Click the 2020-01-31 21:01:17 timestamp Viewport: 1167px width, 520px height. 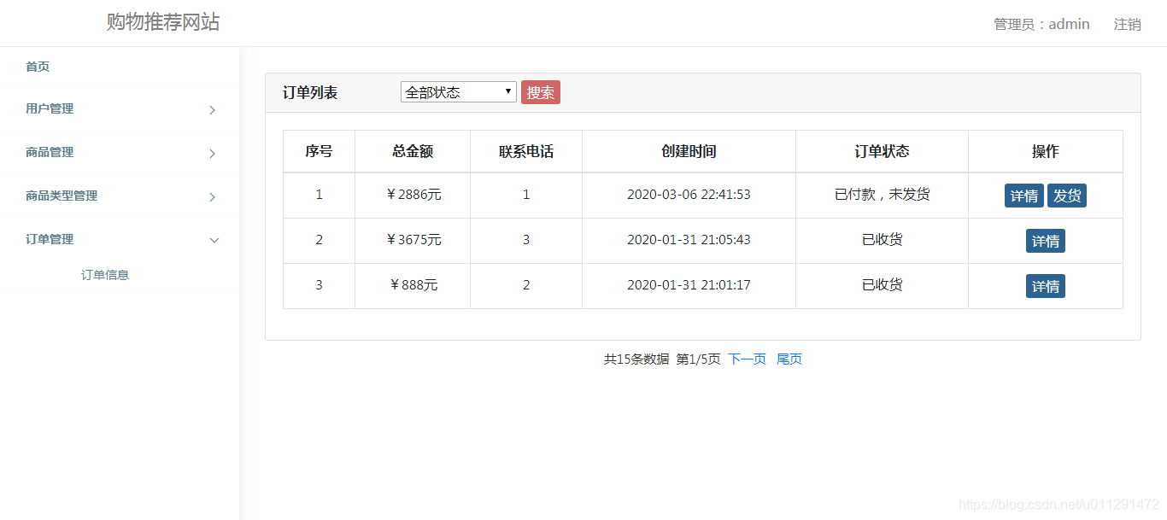tap(689, 285)
